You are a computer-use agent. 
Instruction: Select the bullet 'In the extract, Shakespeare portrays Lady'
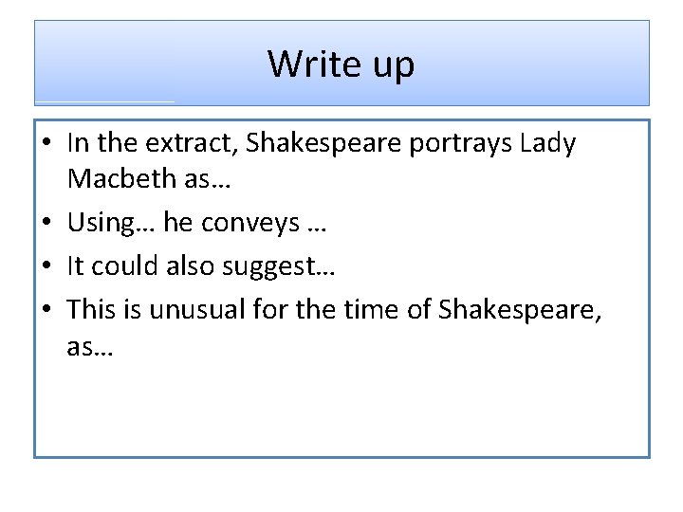(x=322, y=143)
